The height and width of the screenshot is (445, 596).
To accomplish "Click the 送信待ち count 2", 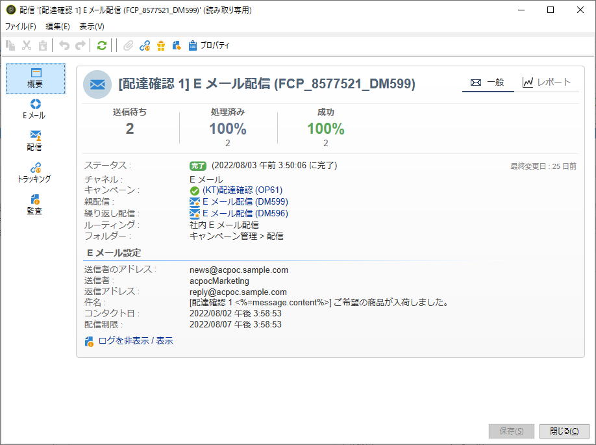I will pyautogui.click(x=130, y=129).
